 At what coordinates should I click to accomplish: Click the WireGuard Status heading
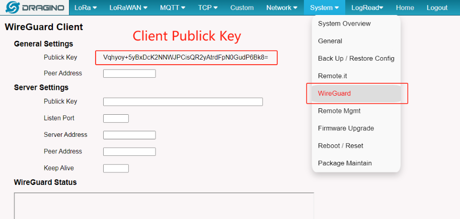[x=45, y=182]
